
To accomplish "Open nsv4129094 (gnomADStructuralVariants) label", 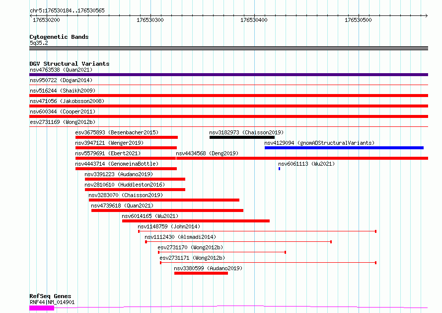I will coord(319,143).
